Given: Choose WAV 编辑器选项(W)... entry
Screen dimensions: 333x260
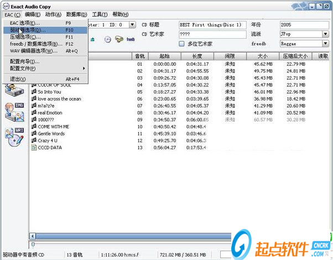Looking at the screenshot, I should click(46, 51).
